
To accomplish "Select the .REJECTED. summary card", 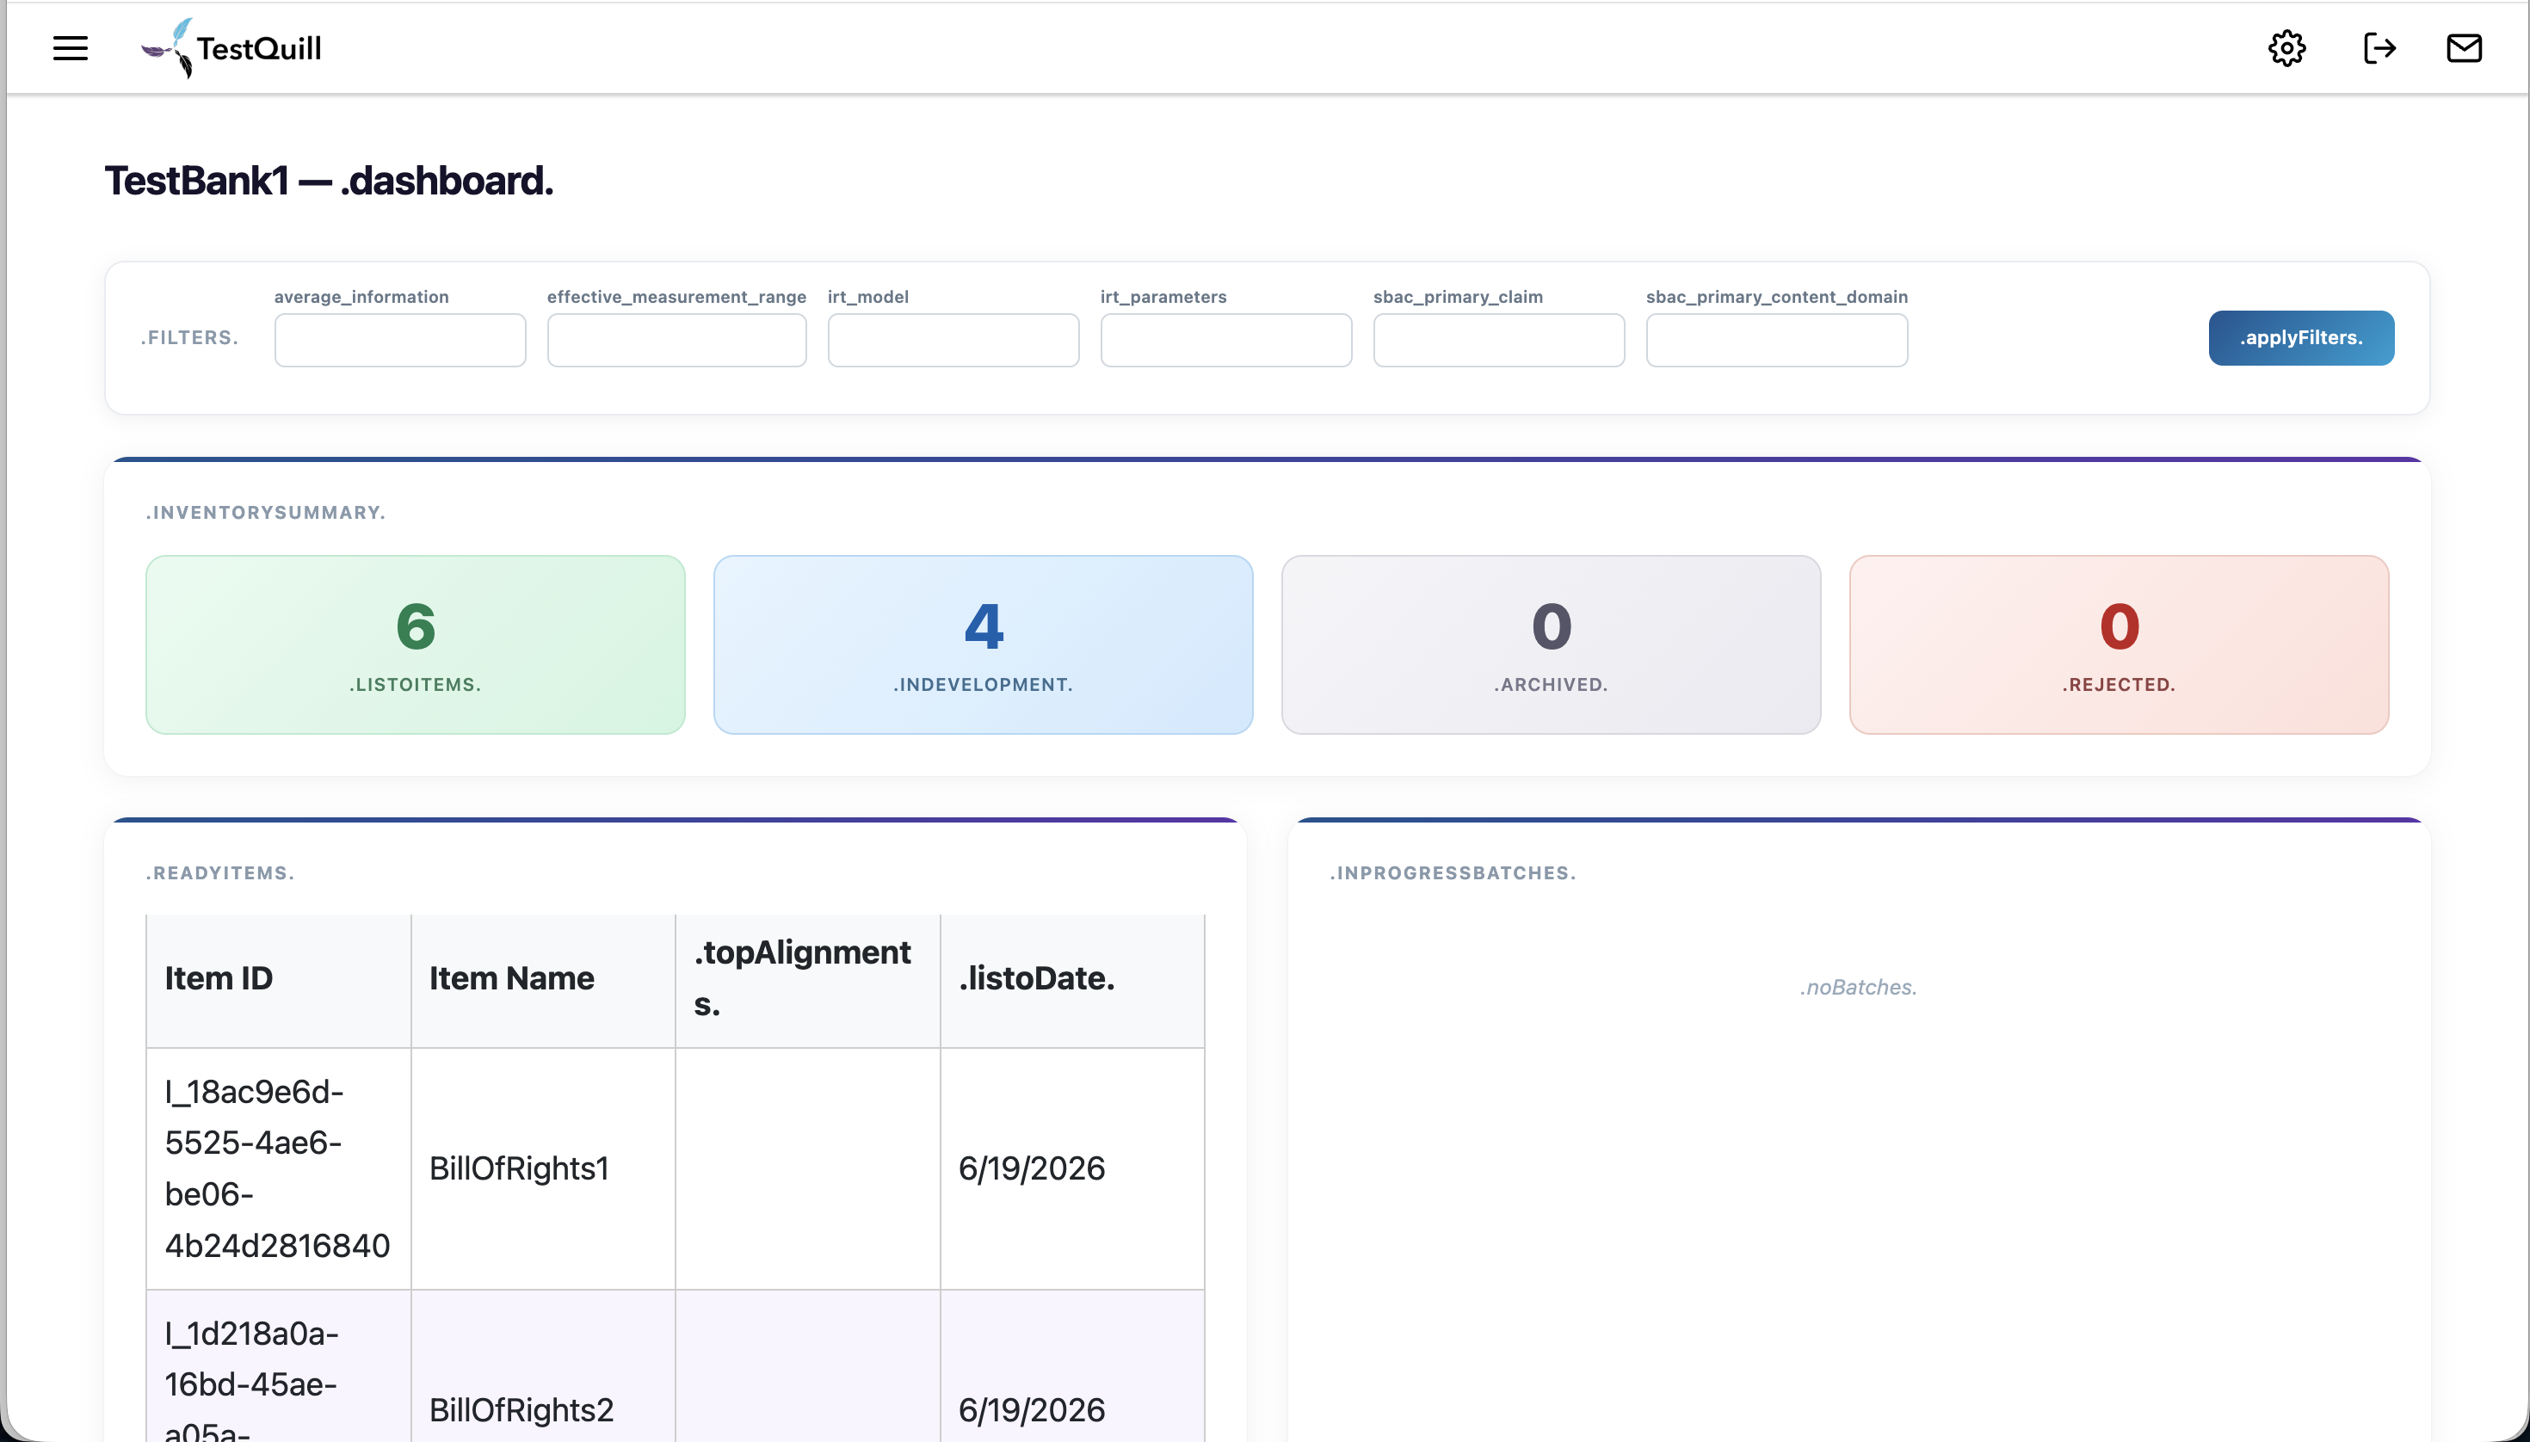I will coord(2119,644).
